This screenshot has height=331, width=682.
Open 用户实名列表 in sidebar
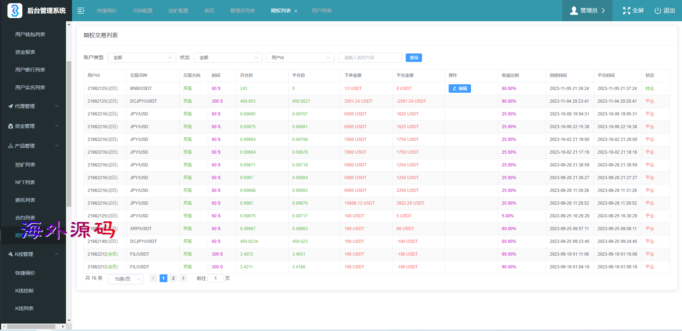click(x=30, y=87)
